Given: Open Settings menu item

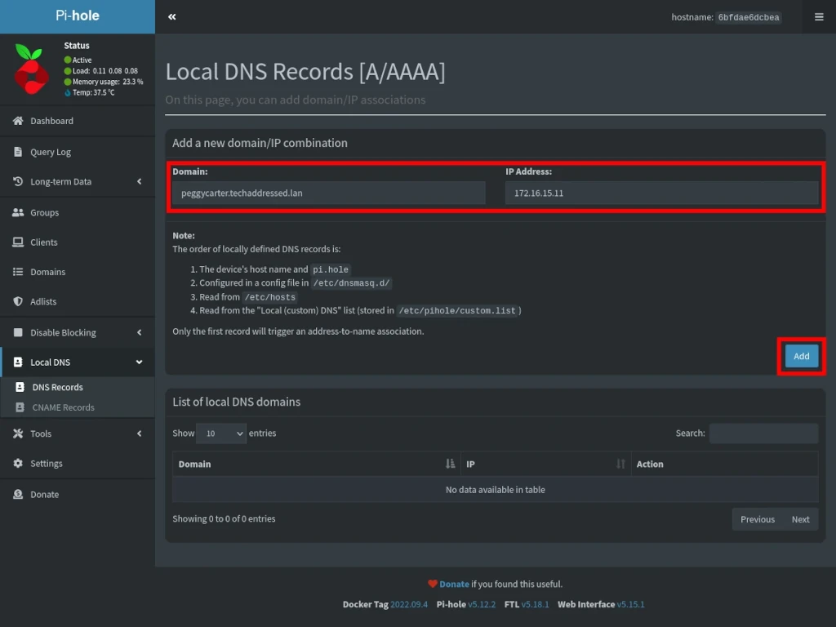Looking at the screenshot, I should pyautogui.click(x=78, y=464).
